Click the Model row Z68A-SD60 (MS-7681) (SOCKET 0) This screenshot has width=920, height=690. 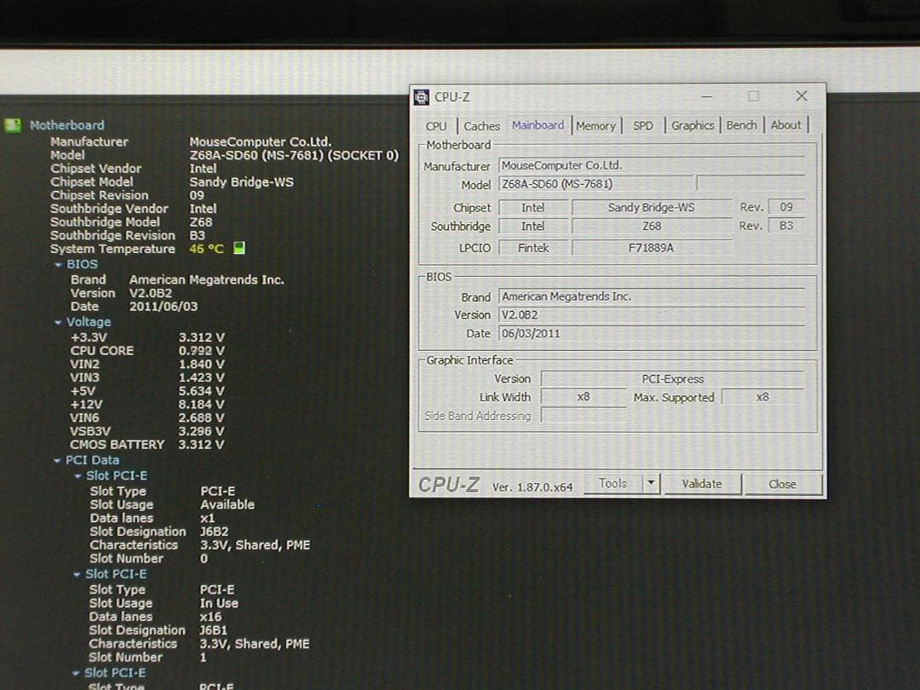point(224,155)
